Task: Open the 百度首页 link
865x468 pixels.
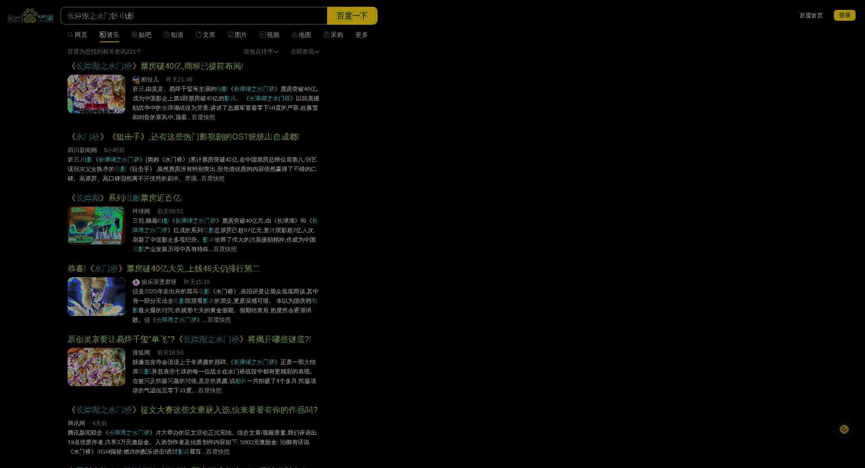Action: [811, 15]
